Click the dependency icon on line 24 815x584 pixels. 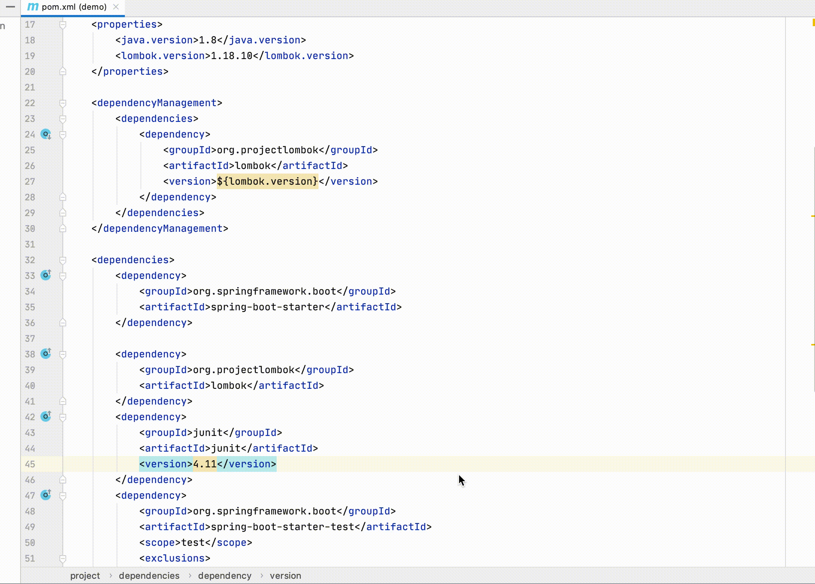click(x=46, y=134)
